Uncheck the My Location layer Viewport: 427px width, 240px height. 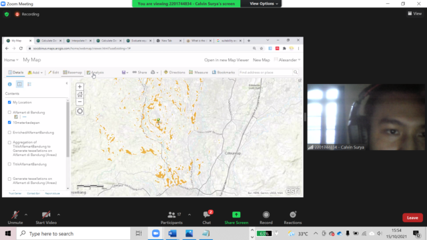[x=9, y=102]
